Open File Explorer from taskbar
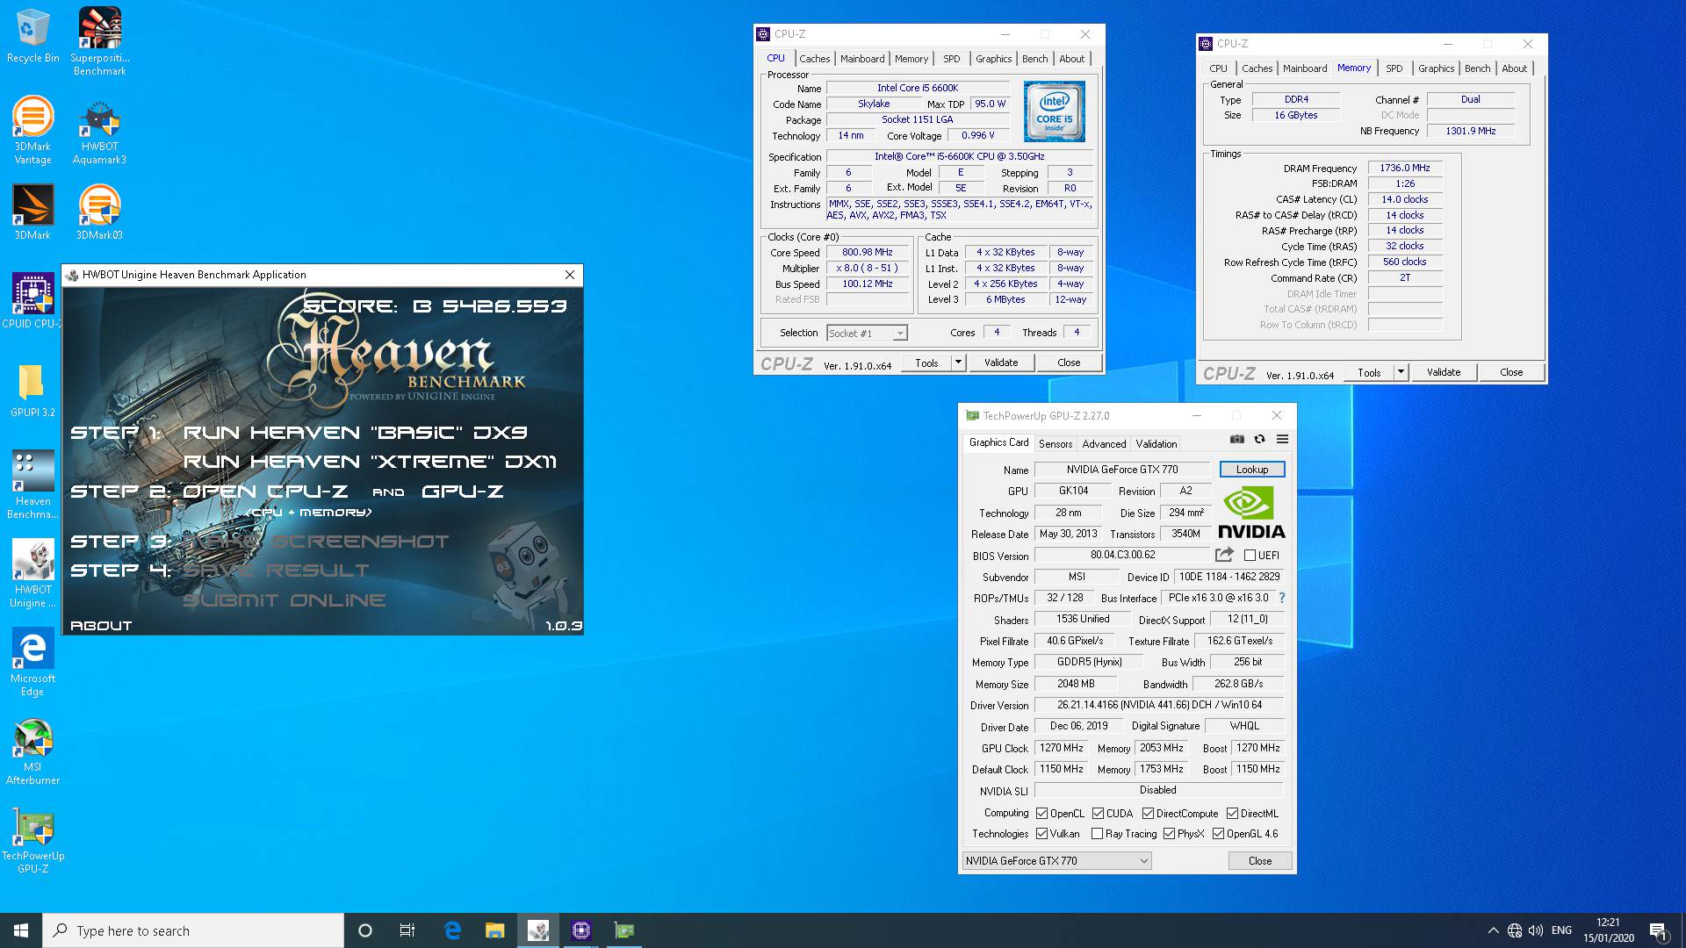This screenshot has width=1686, height=948. [494, 930]
